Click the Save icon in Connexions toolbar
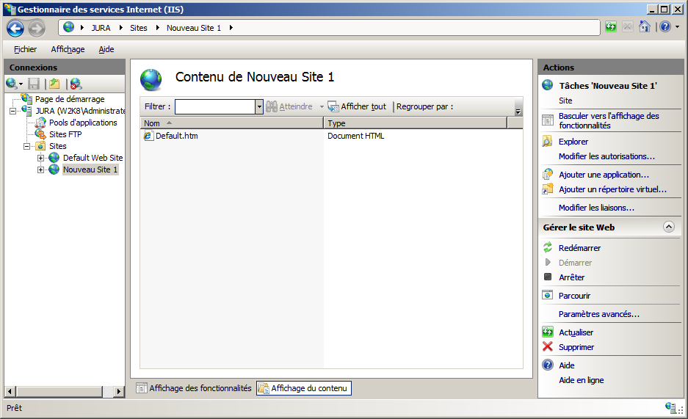The height and width of the screenshot is (419, 688). (34, 84)
